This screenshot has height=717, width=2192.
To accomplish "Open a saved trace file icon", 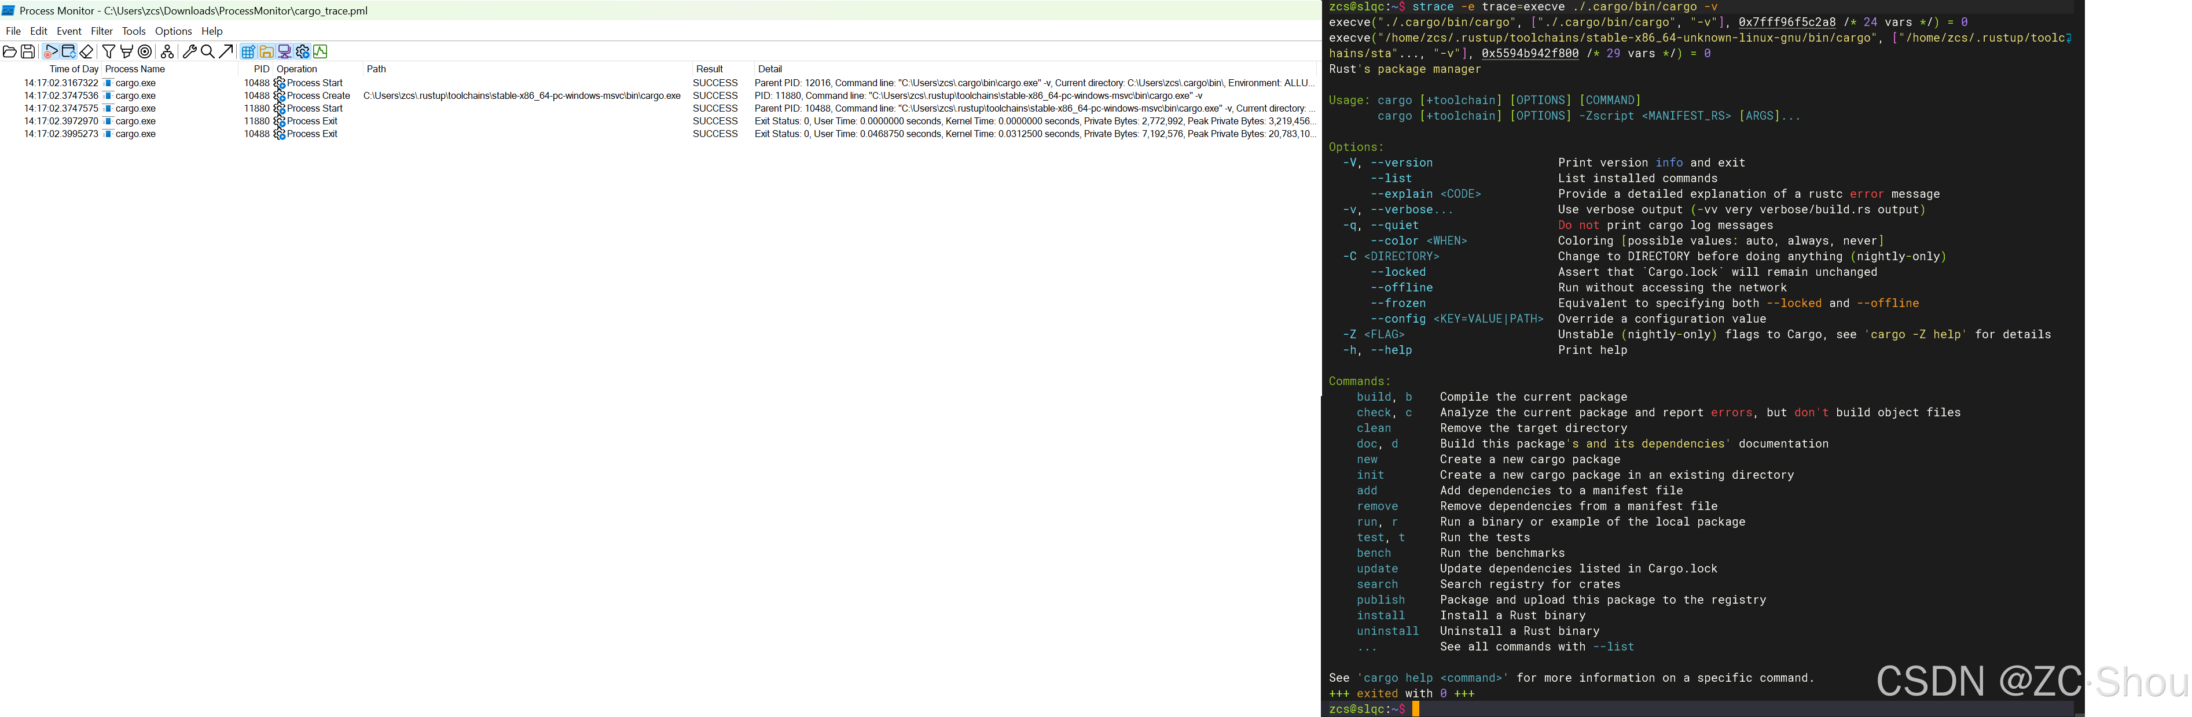I will click(9, 52).
